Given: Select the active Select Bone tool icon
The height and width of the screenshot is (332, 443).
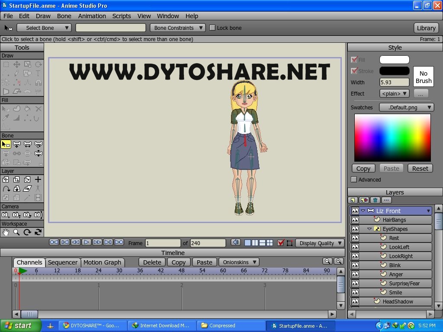Looking at the screenshot, I should pos(6,144).
